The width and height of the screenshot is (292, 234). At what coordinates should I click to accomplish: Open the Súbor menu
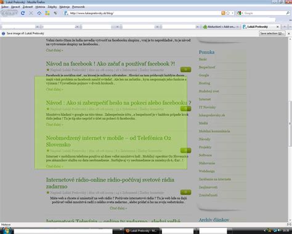point(5,7)
